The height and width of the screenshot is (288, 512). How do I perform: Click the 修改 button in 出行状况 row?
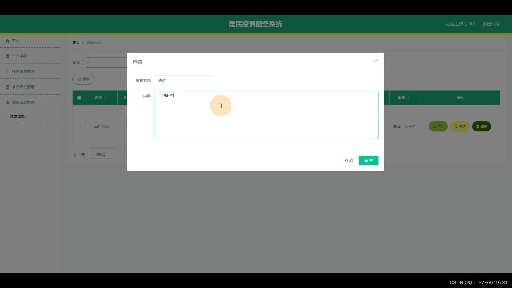click(460, 126)
